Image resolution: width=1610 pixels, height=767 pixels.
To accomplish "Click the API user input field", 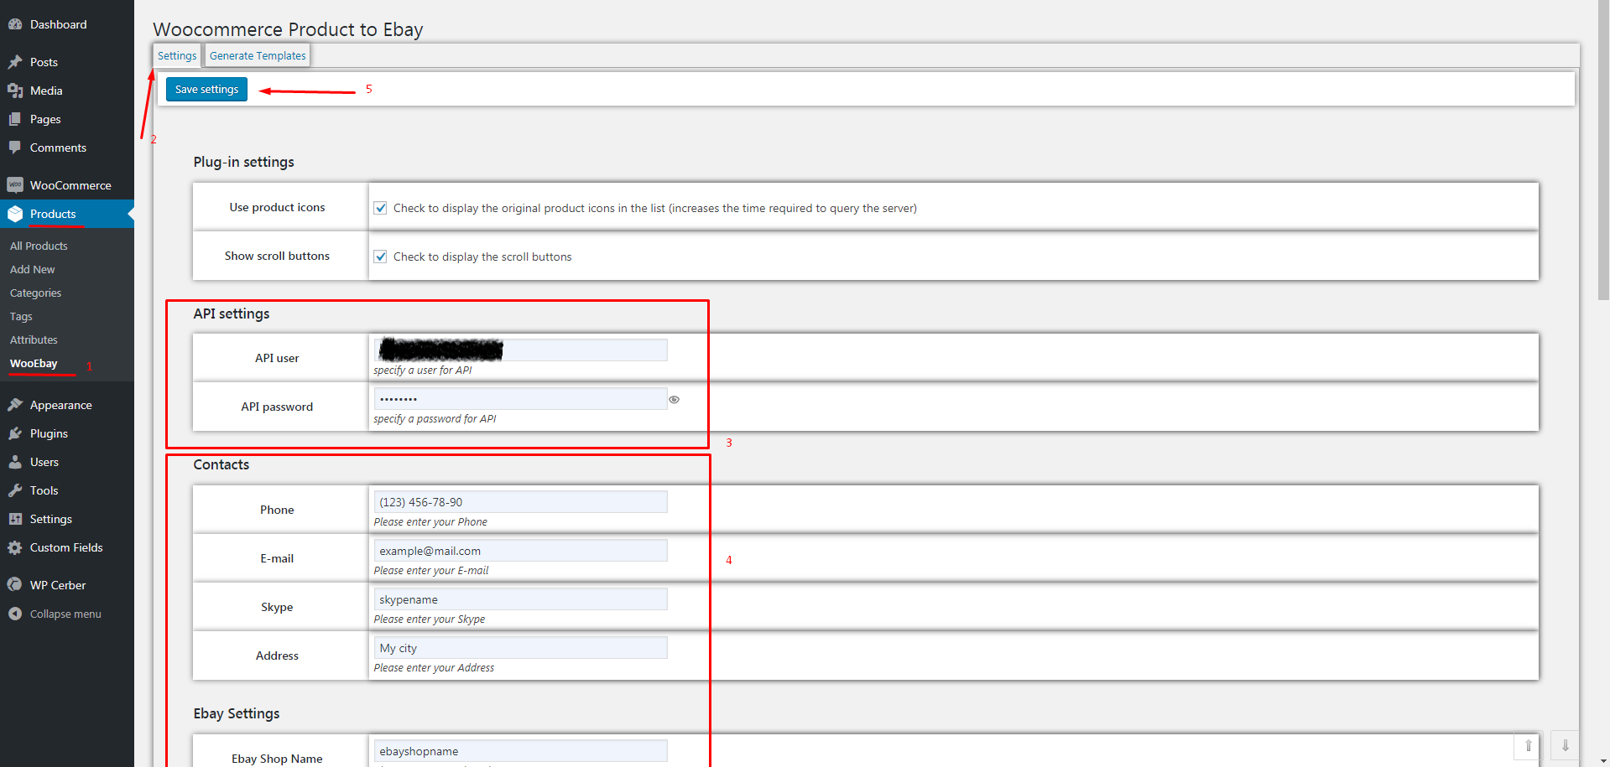I will 520,350.
